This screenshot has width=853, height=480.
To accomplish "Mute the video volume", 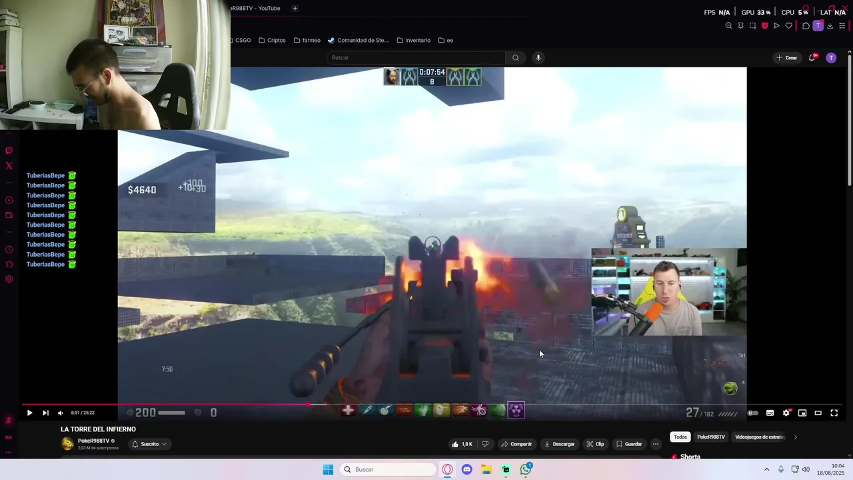I will pos(60,413).
